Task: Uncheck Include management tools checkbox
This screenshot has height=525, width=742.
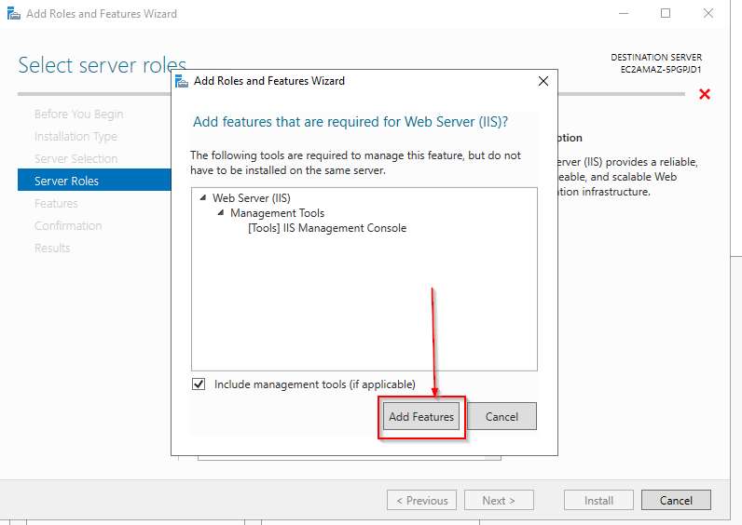Action: click(x=199, y=384)
